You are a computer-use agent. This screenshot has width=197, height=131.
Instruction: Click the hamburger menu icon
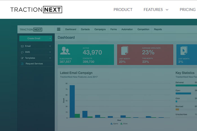click(59, 29)
